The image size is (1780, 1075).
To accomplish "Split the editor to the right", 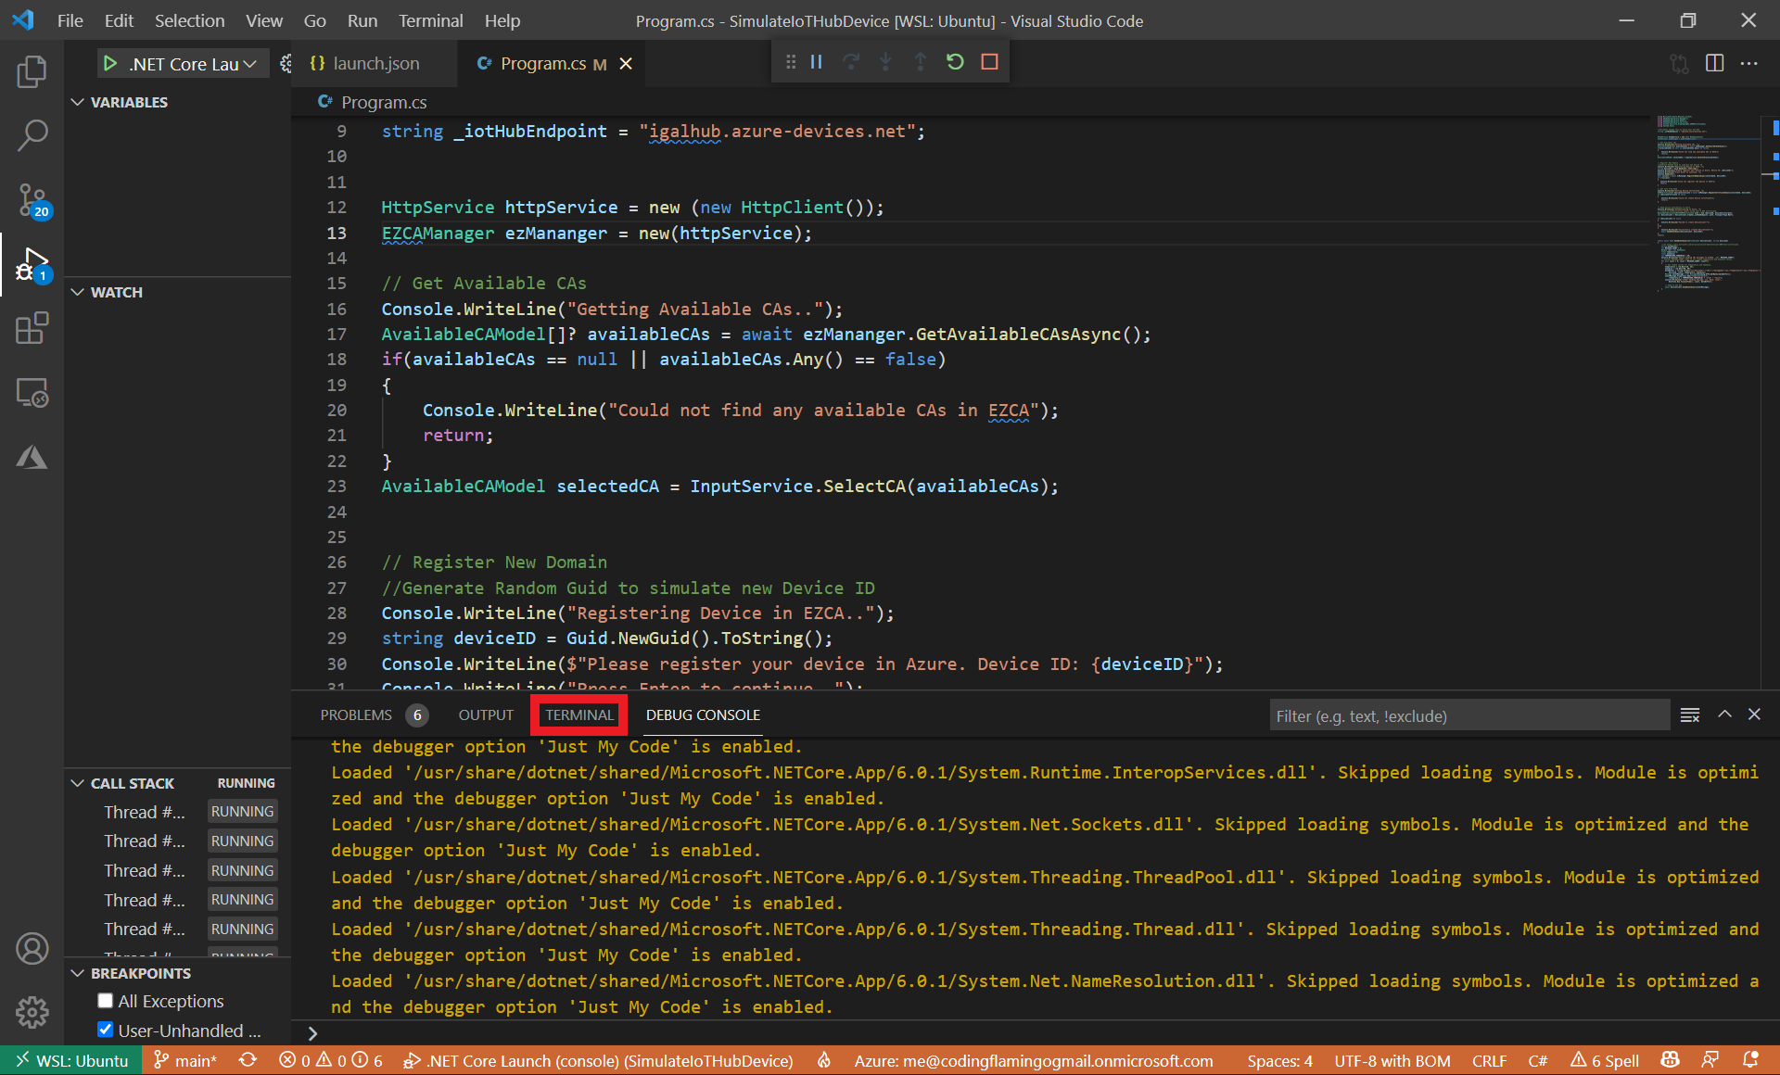I will click(x=1714, y=63).
